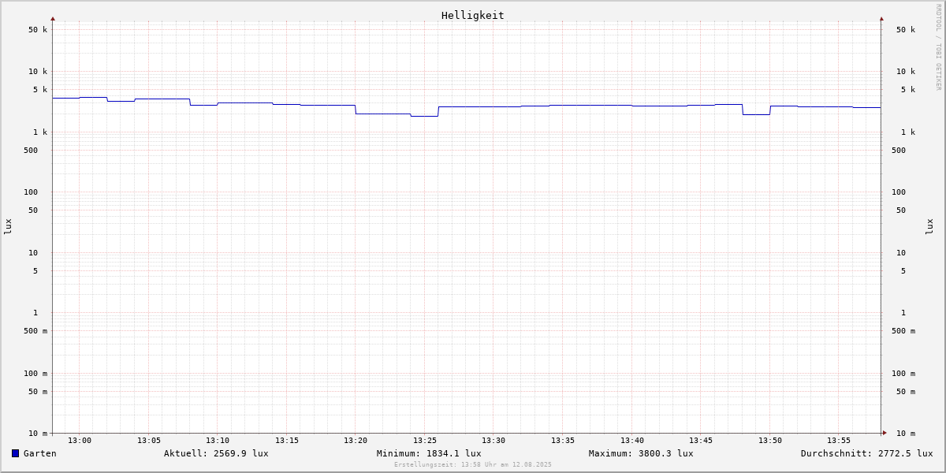Viewport: 946px width, 473px height.
Task: Click the '1' label on right axis
Action: (x=903, y=313)
